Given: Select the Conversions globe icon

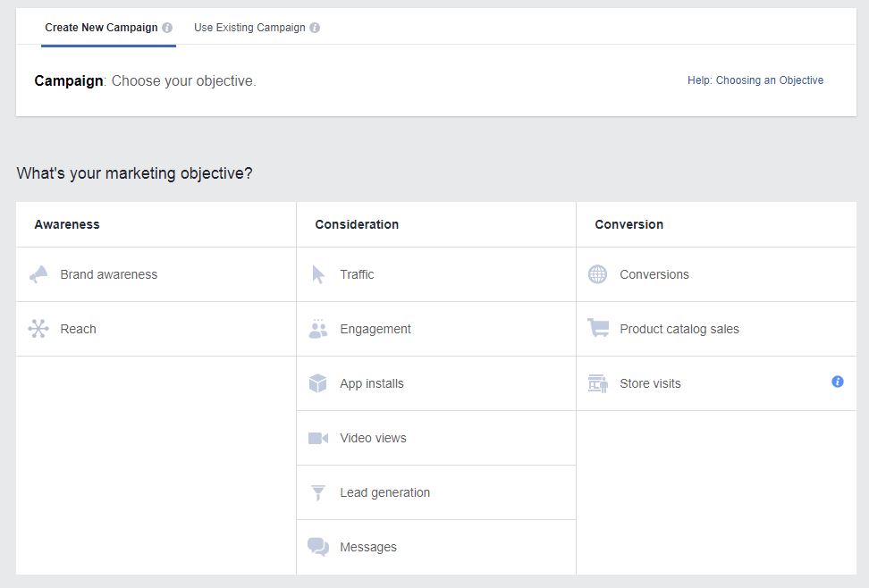Looking at the screenshot, I should (598, 274).
